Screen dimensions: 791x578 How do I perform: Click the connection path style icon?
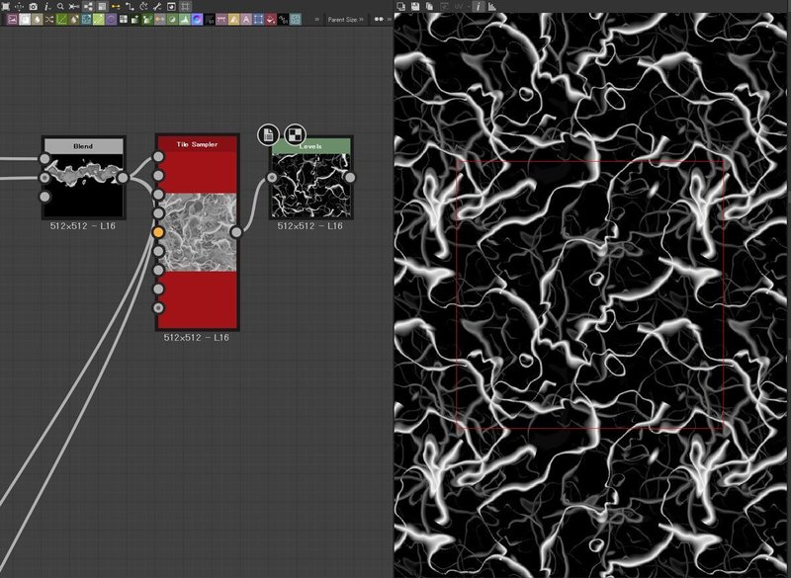130,7
